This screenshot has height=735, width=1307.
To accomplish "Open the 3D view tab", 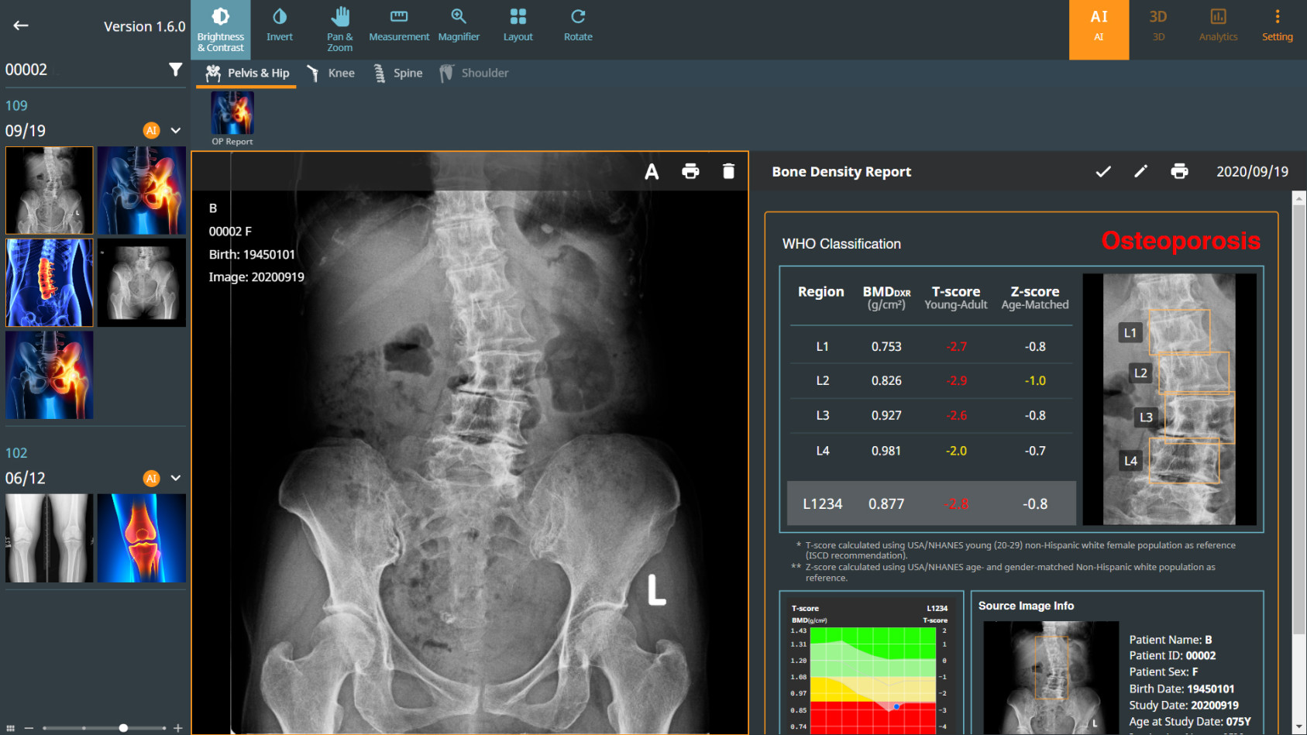I will [x=1158, y=26].
